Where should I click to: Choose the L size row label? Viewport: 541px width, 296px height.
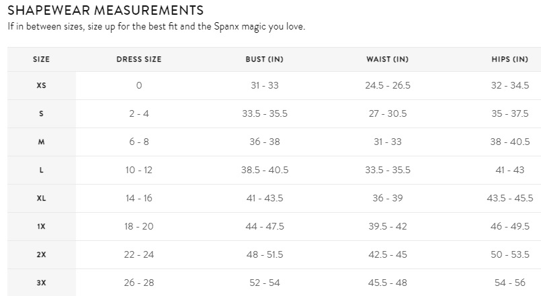[x=42, y=170]
